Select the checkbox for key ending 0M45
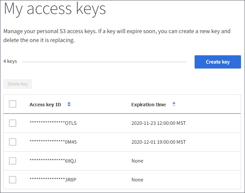The width and height of the screenshot is (245, 193). pyautogui.click(x=13, y=142)
